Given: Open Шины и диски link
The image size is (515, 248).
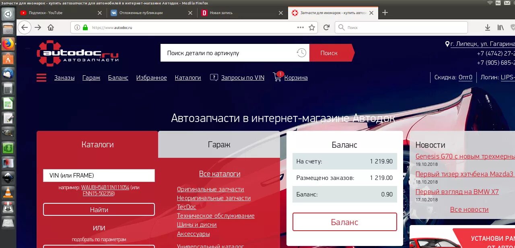Looking at the screenshot, I should click(x=197, y=225).
